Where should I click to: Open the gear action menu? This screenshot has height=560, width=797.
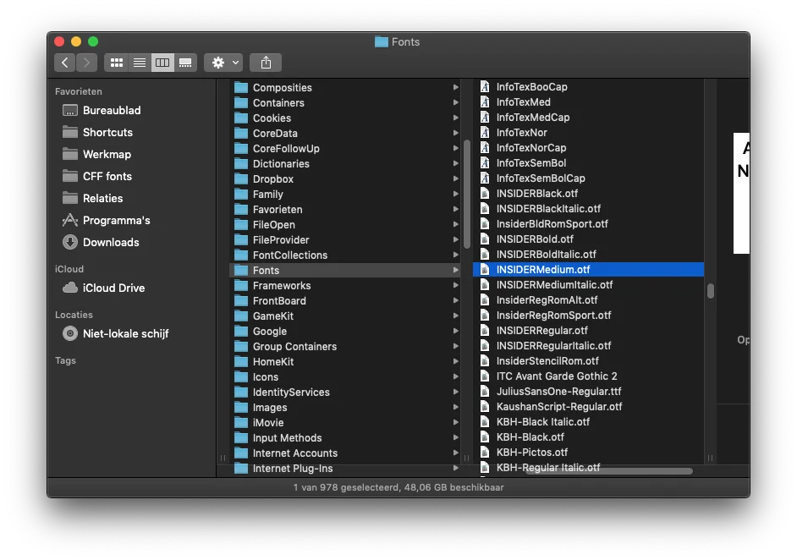click(223, 63)
